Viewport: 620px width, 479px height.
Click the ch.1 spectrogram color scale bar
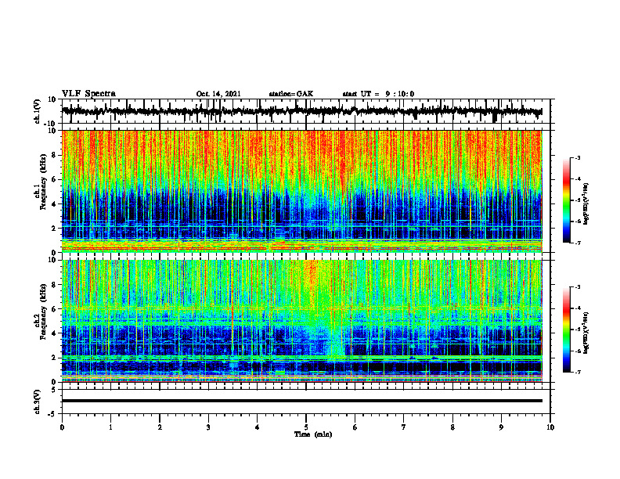click(x=566, y=200)
